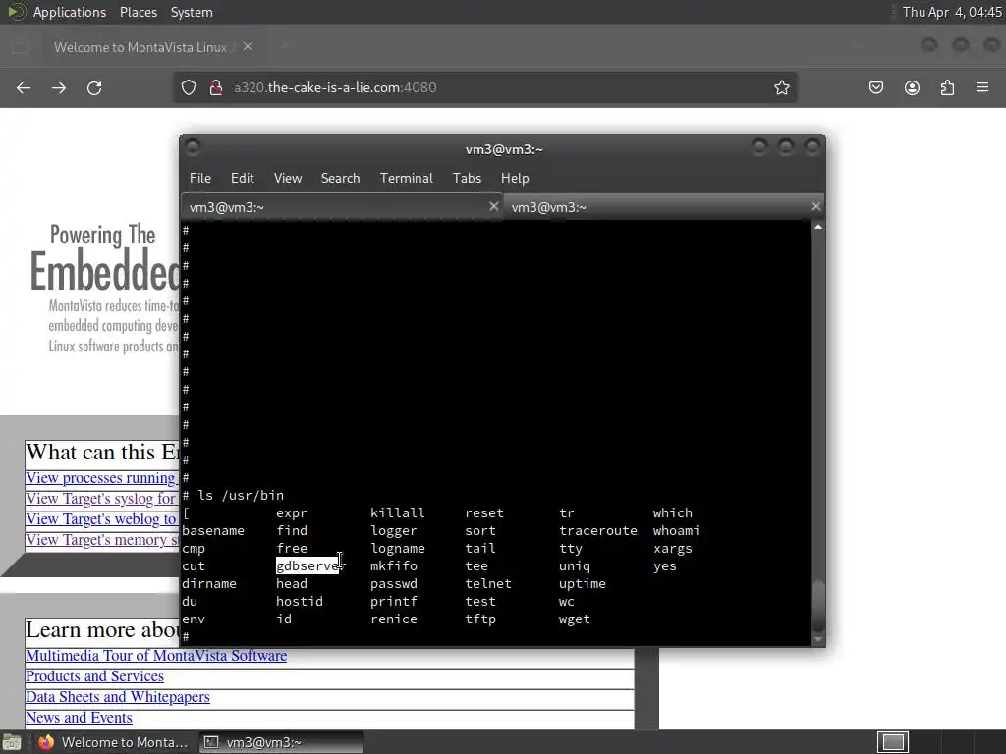The height and width of the screenshot is (754, 1006).
Task: Switch to the first vm3@vm3:~ terminal tab
Action: click(341, 207)
